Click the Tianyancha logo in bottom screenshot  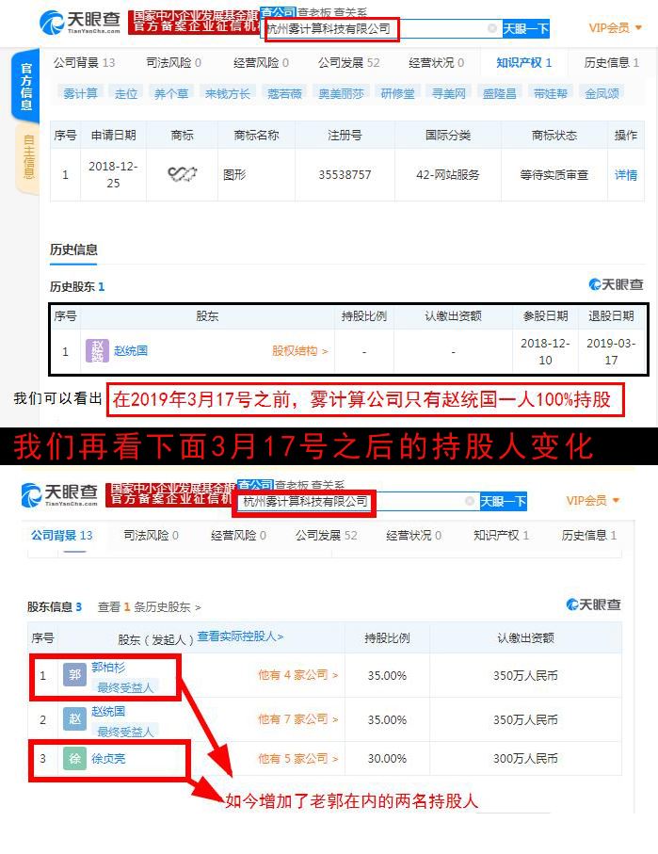point(59,495)
